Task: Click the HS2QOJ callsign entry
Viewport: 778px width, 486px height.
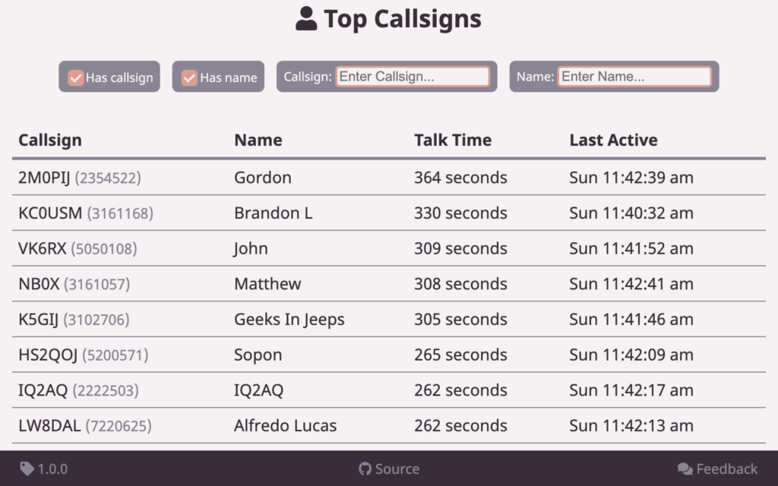Action: click(48, 355)
